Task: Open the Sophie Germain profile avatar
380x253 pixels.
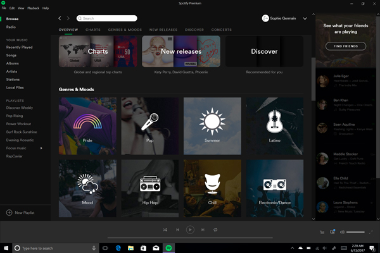Action: (x=265, y=18)
